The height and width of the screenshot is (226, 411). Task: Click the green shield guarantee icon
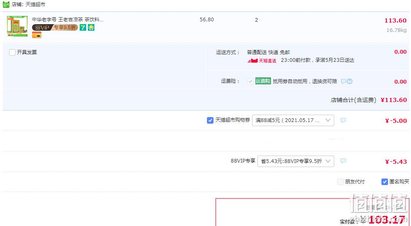click(91, 27)
